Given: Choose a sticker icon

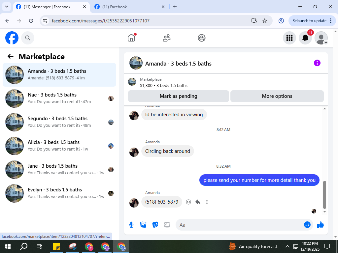Looking at the screenshot, I should pyautogui.click(x=155, y=225).
